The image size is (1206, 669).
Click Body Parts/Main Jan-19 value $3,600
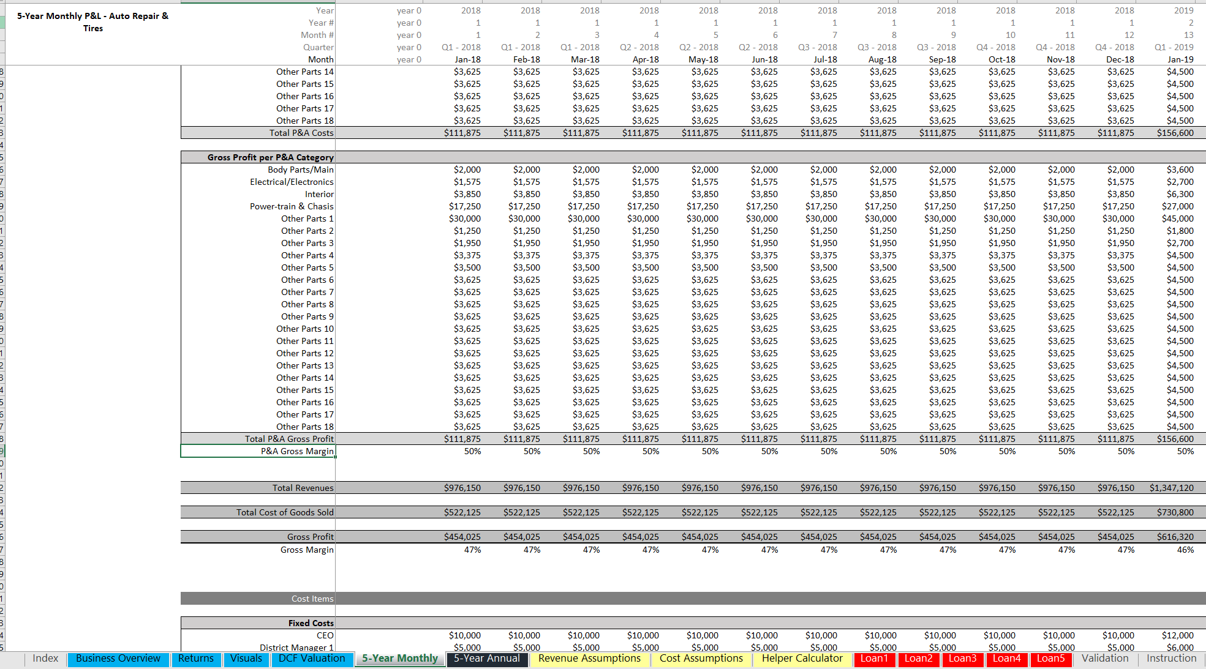1180,170
